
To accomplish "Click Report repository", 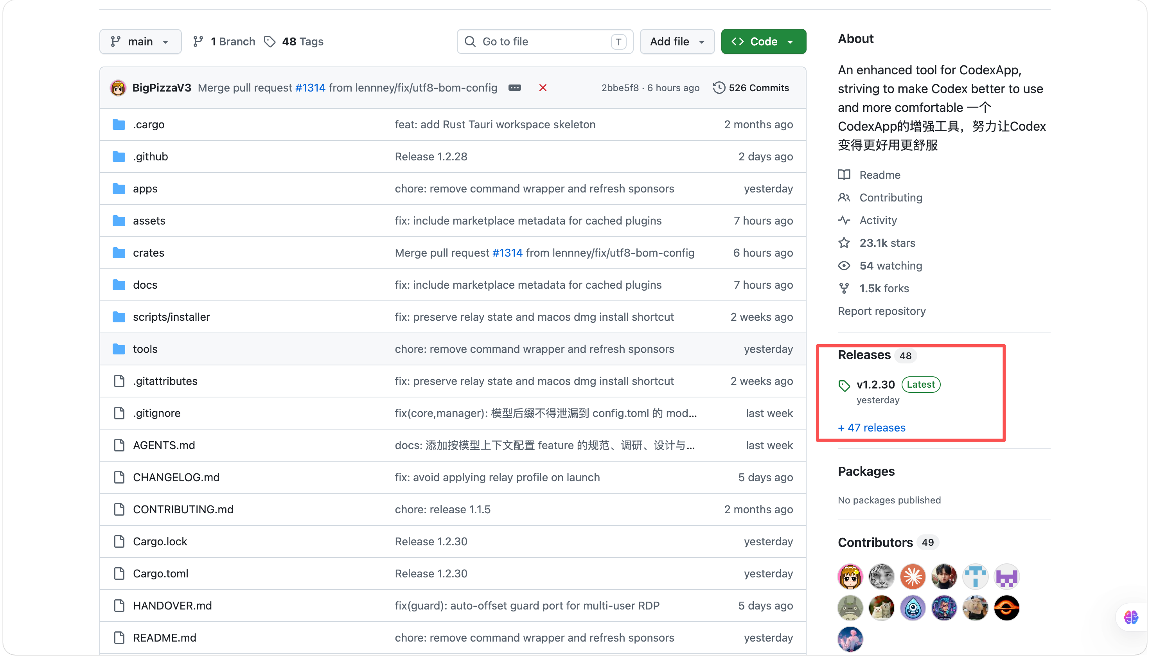I will (882, 311).
